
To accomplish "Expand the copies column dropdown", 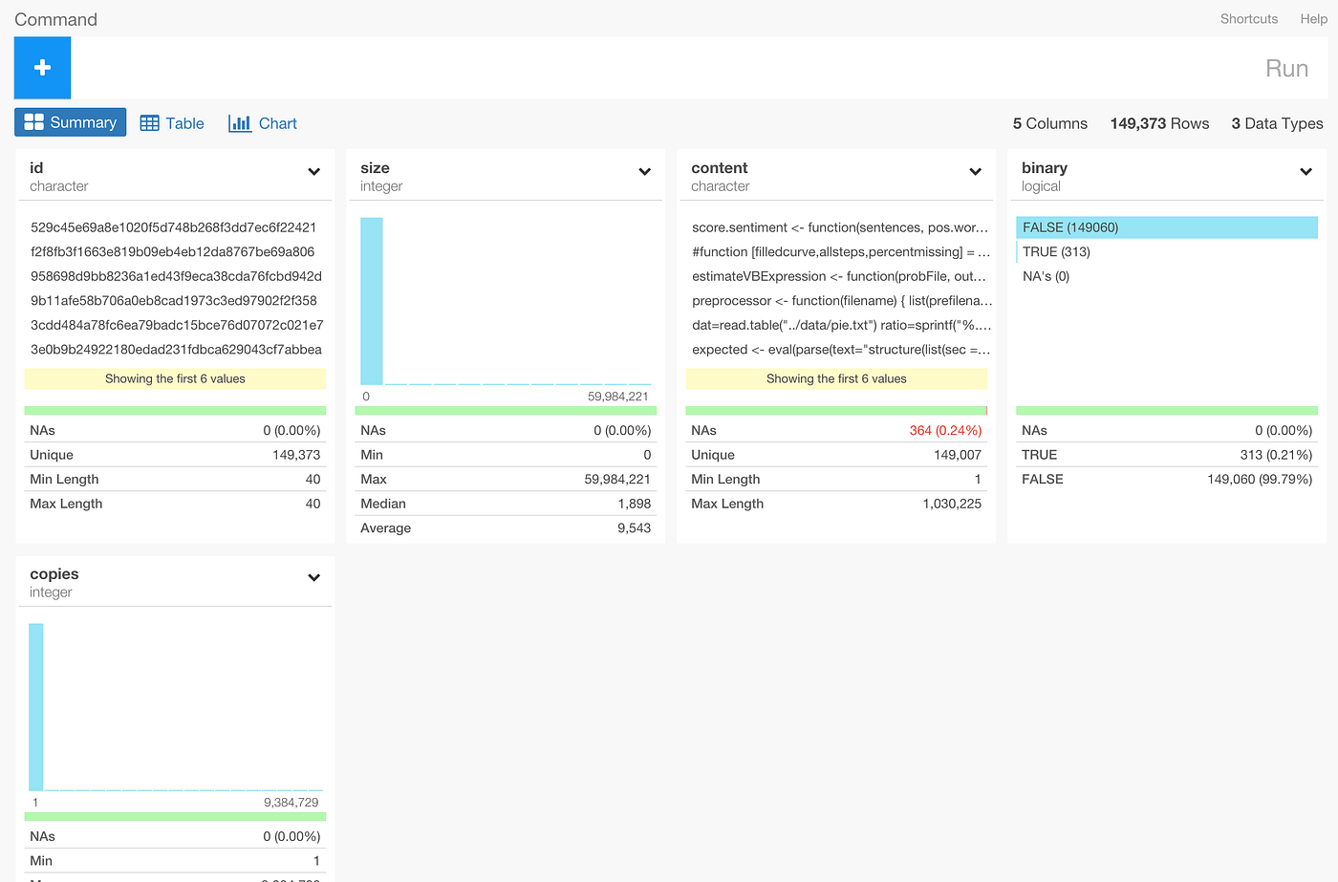I will point(313,577).
